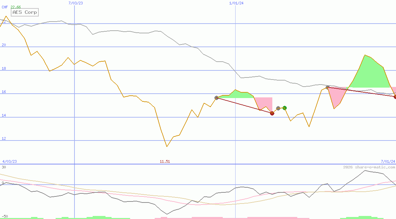
Task: Click the 30 label on oscillator axis
Action: 4,167
